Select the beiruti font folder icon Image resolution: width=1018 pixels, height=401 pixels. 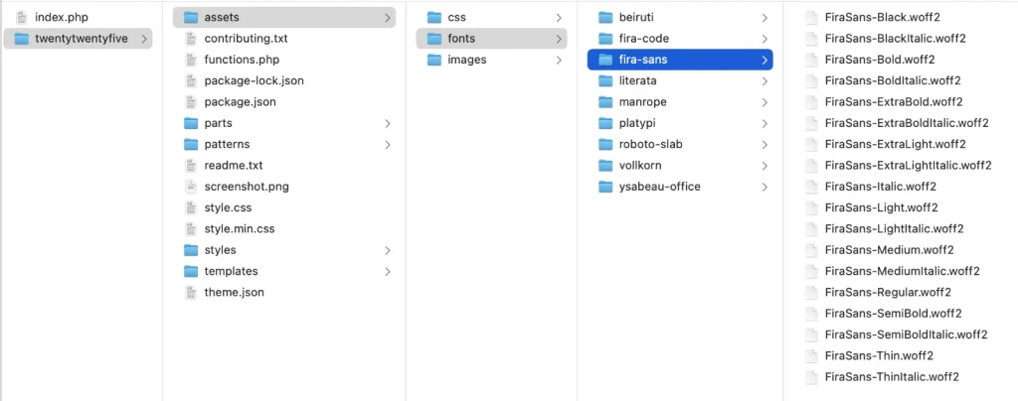point(605,18)
